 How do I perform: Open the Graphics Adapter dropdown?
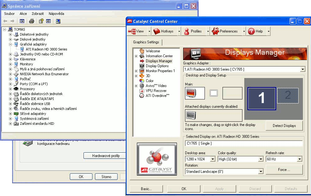(x=303, y=69)
